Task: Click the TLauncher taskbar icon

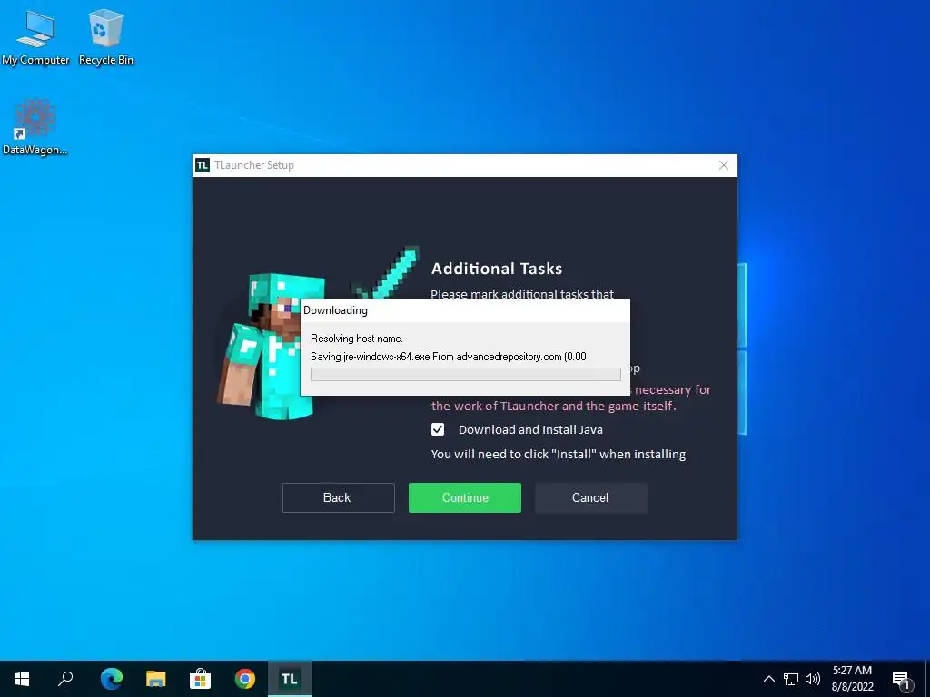Action: tap(290, 679)
